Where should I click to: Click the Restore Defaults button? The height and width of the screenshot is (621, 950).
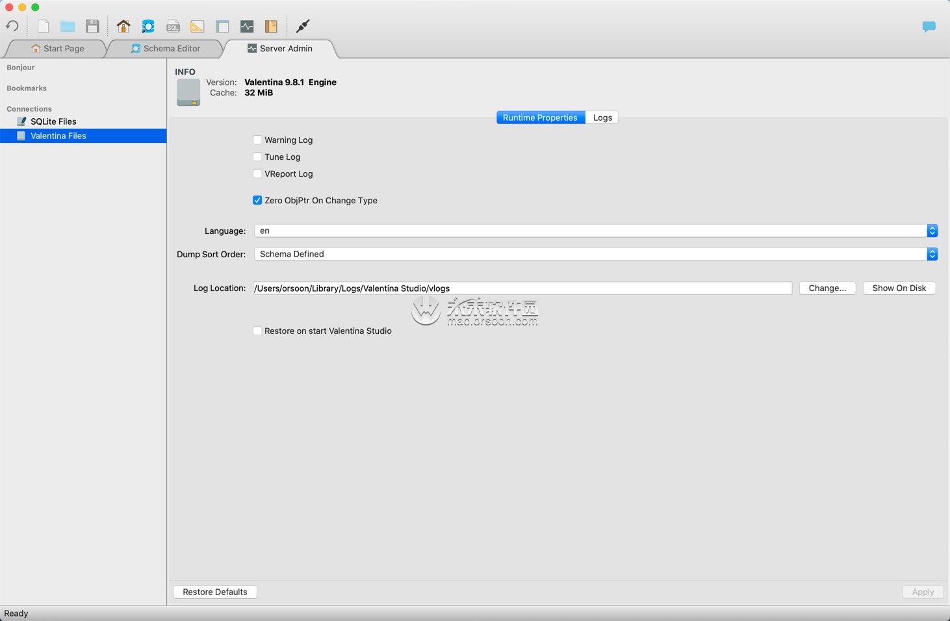pos(214,592)
